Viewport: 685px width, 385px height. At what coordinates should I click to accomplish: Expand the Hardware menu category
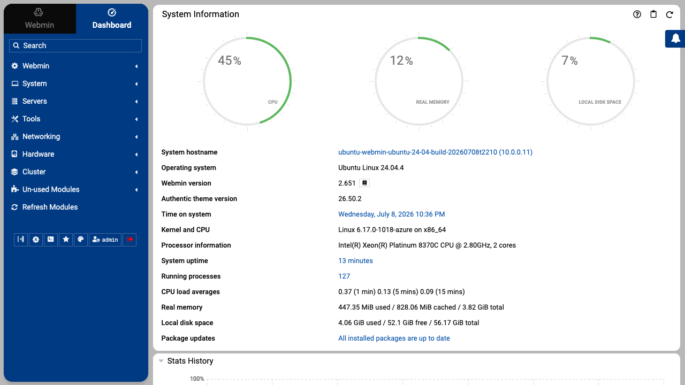click(x=75, y=154)
